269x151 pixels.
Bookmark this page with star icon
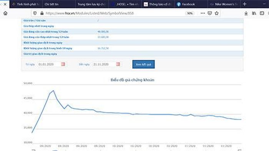tap(217, 13)
